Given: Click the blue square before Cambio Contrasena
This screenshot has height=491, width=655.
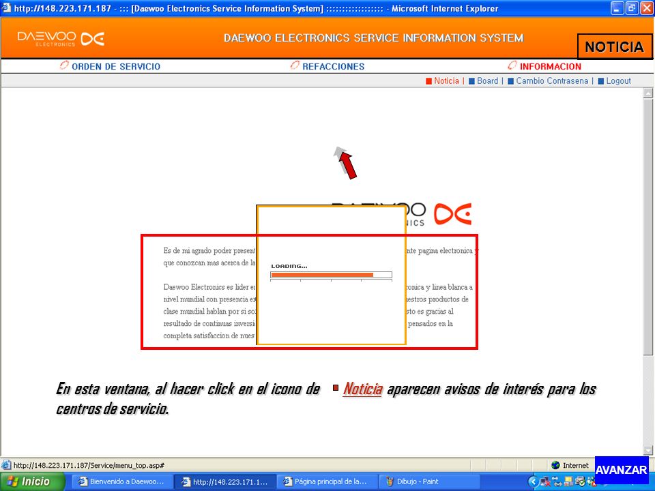Looking at the screenshot, I should click(510, 81).
